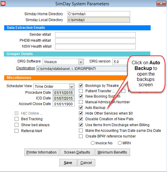The width and height of the screenshot is (167, 172).
Task: Open Screen Defaults dialog
Action: [x=77, y=152]
